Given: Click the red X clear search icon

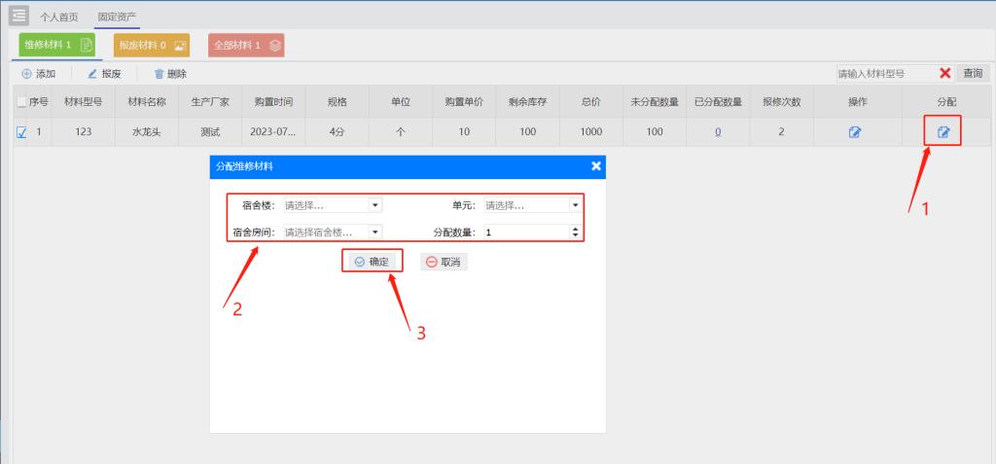Looking at the screenshot, I should 944,74.
